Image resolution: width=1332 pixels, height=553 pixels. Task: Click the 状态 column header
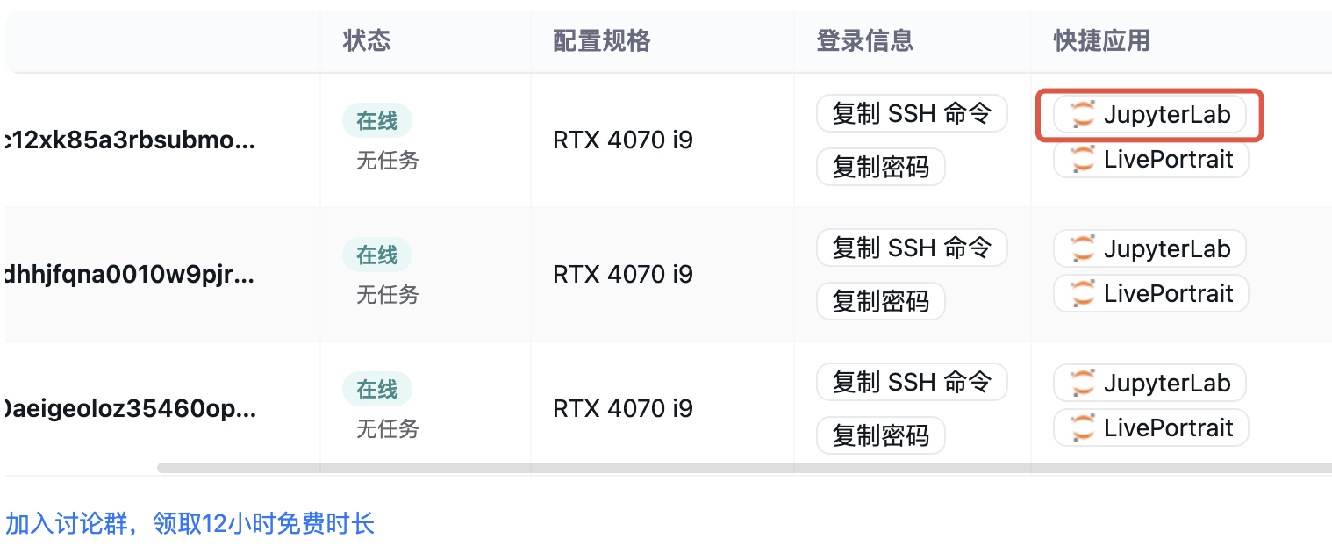[x=367, y=40]
